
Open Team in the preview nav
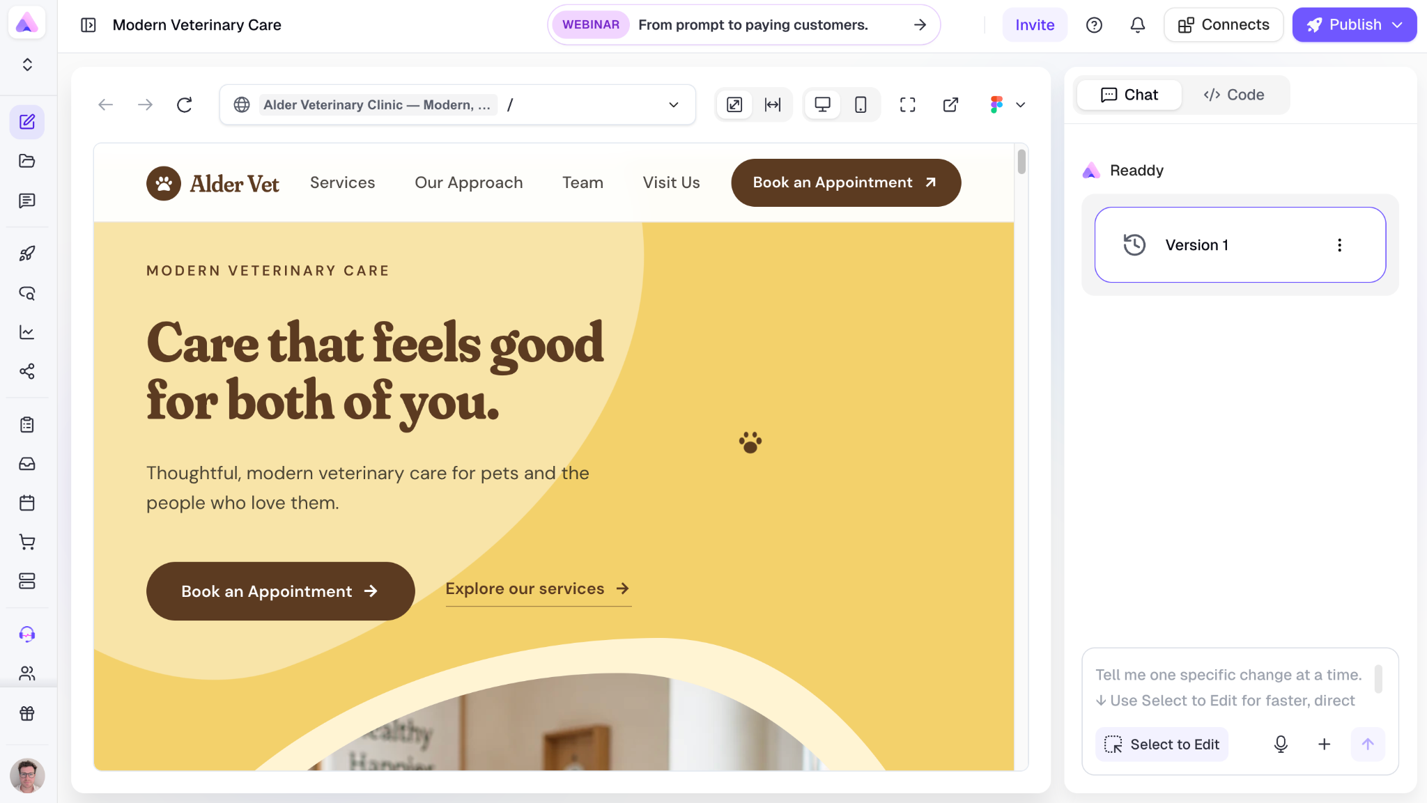[x=583, y=182]
